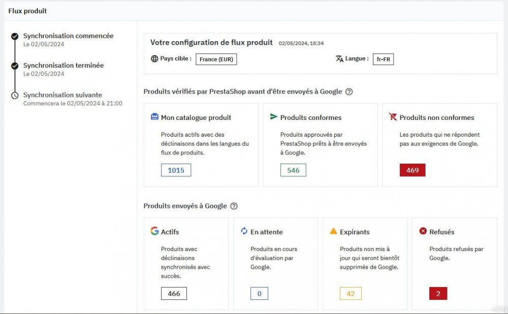Click the checkmark beside Synchronisation commencée
This screenshot has height=314, width=508.
click(15, 36)
